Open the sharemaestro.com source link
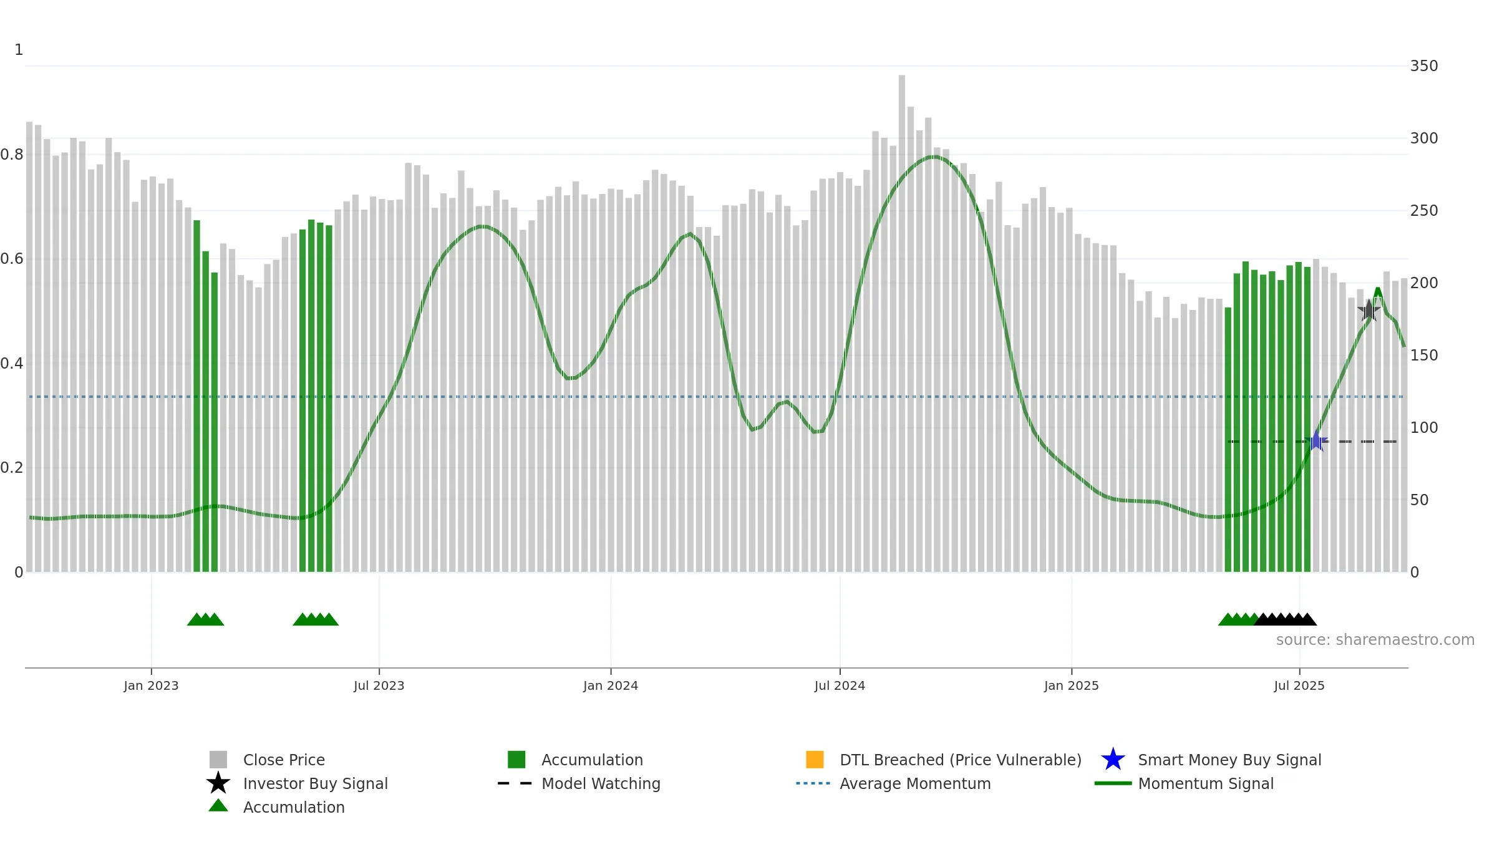1497x842 pixels. tap(1375, 640)
